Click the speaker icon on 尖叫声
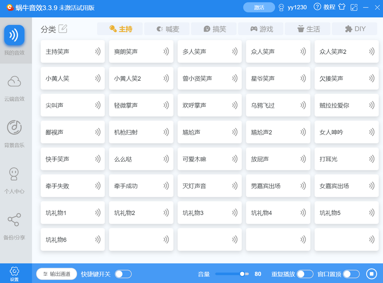This screenshot has width=383, height=283. (97, 105)
